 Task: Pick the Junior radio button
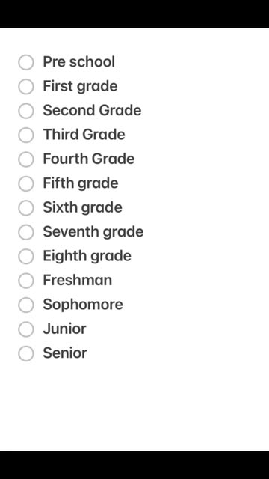click(x=26, y=329)
